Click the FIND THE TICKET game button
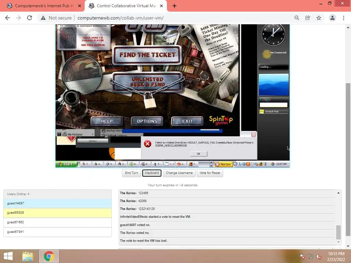 click(x=147, y=55)
